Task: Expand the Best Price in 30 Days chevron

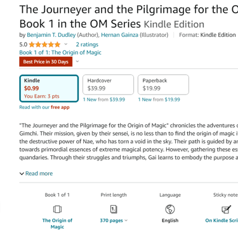Action: pos(77,61)
